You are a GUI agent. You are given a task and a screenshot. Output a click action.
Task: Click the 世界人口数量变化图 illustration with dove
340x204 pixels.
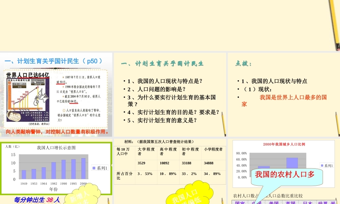click(28, 100)
